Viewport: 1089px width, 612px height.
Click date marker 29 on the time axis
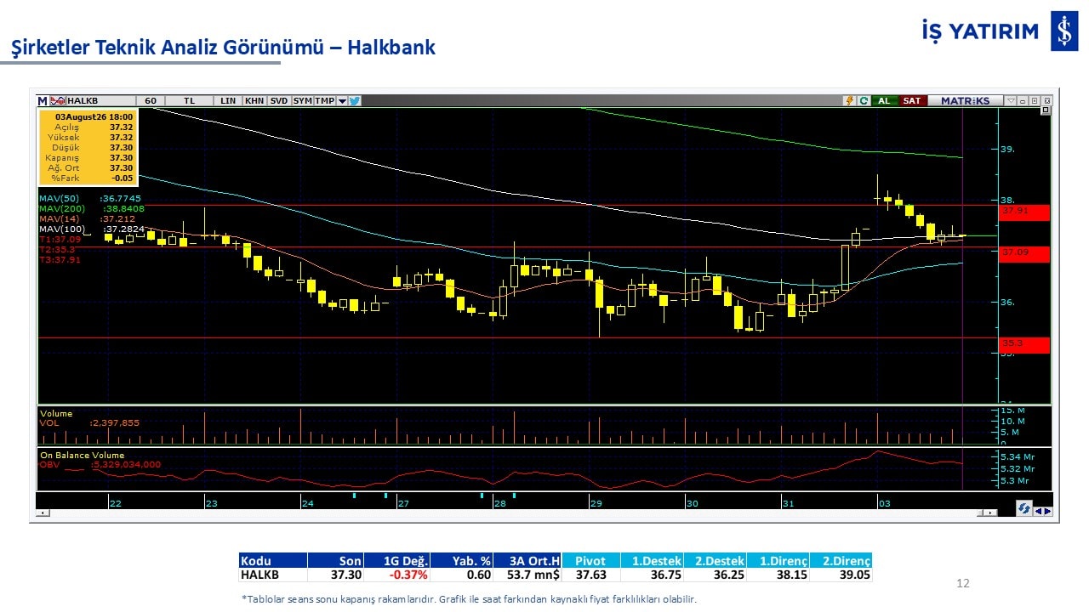(596, 503)
